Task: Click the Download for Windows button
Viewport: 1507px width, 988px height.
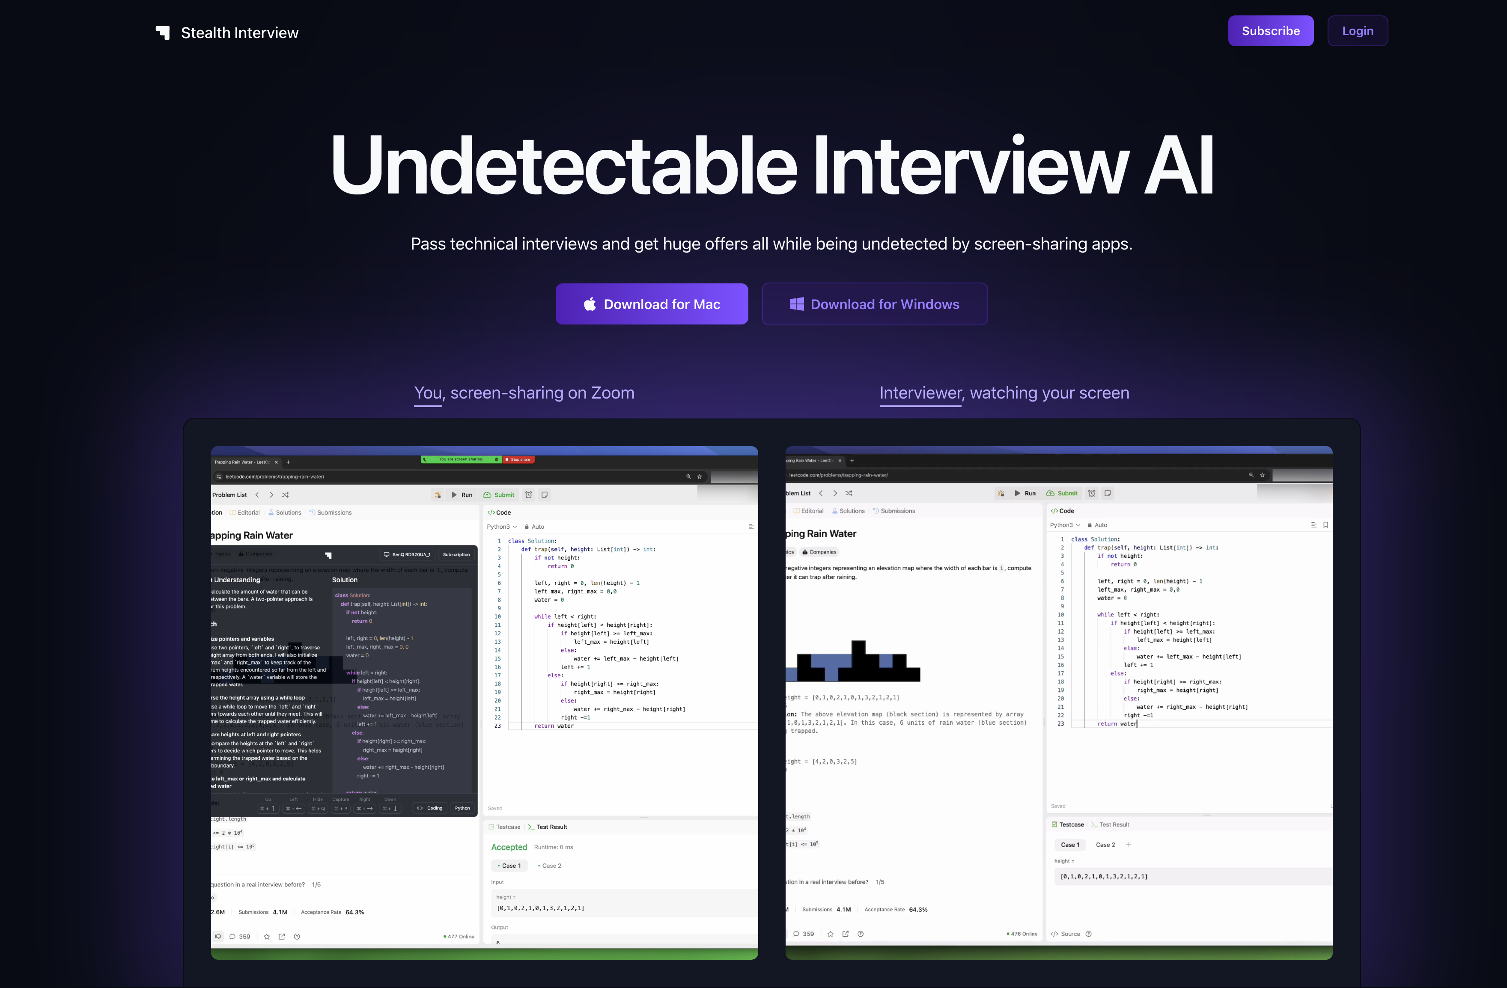Action: (x=874, y=304)
